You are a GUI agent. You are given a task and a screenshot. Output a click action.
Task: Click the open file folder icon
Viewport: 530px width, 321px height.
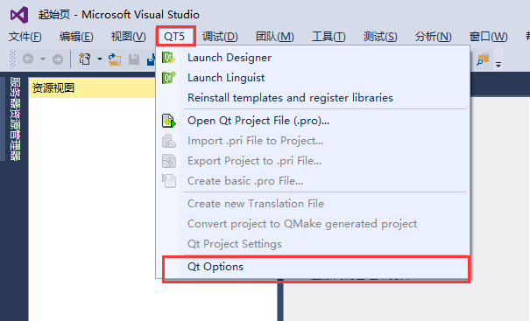click(x=115, y=59)
